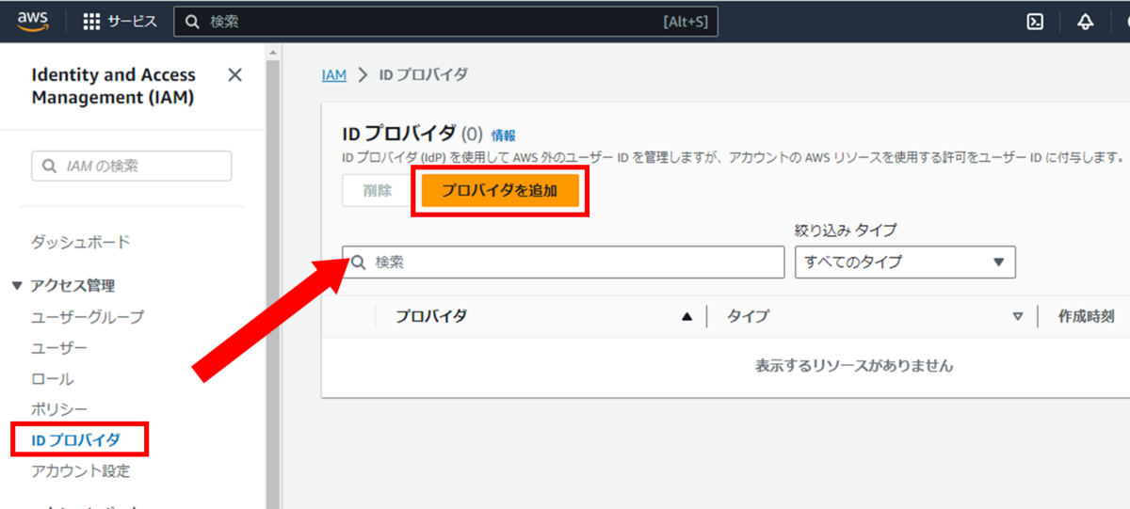Click the プロバイダを追加 button
The height and width of the screenshot is (509, 1130).
coord(500,191)
